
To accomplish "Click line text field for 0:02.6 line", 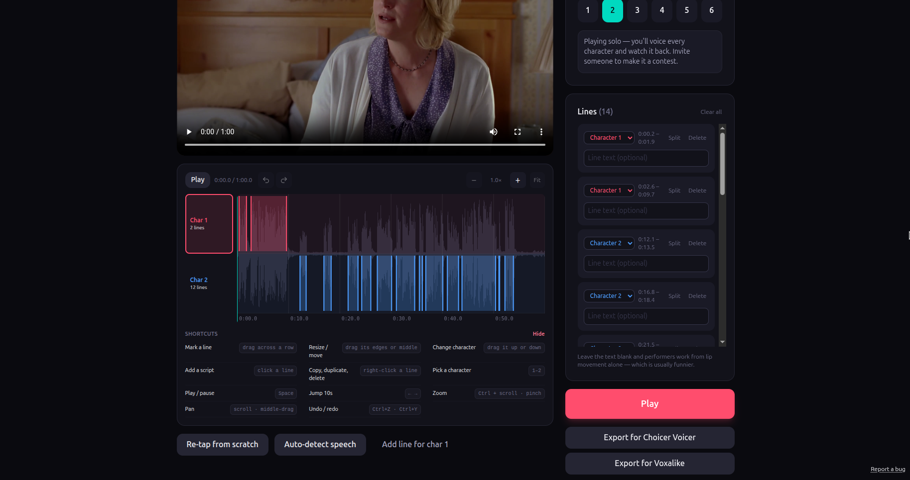I will [646, 211].
